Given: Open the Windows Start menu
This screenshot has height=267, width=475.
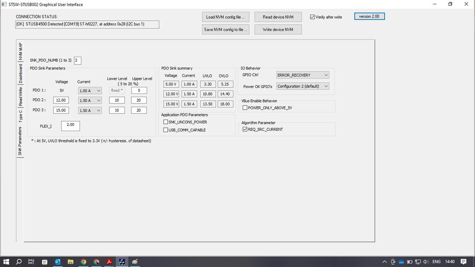Looking at the screenshot, I should 6,262.
